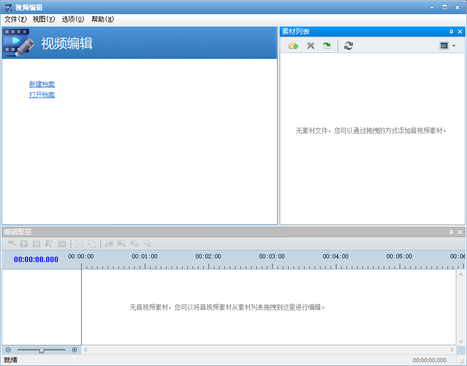Pin the 素材列表 panel
467x366 pixels.
[451, 32]
